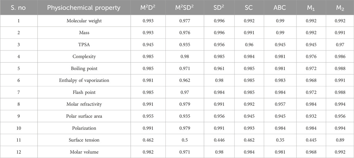The image size is (354, 158).
Task: Select the ABC column header
Action: (x=279, y=8)
